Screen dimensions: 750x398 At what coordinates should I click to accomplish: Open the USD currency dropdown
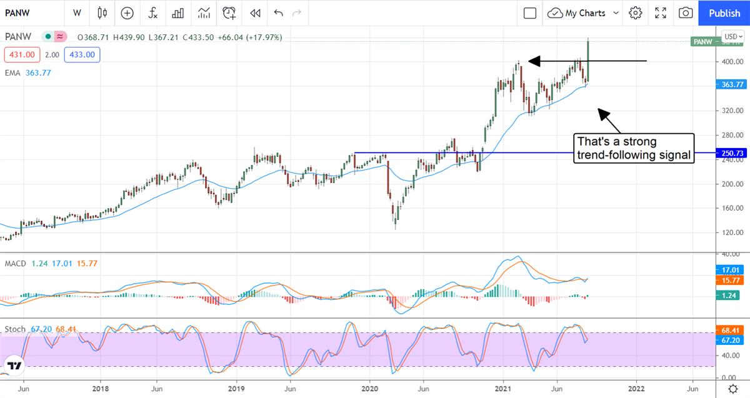point(732,36)
